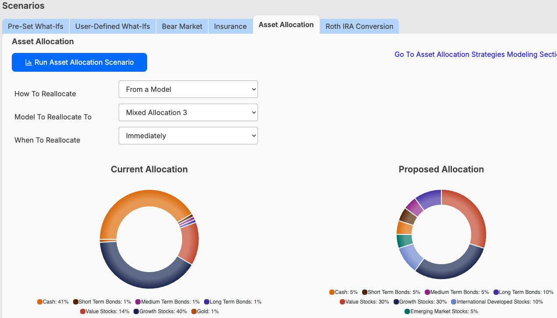Open the Model To Reallocate To dropdown
The width and height of the screenshot is (557, 318).
click(188, 112)
